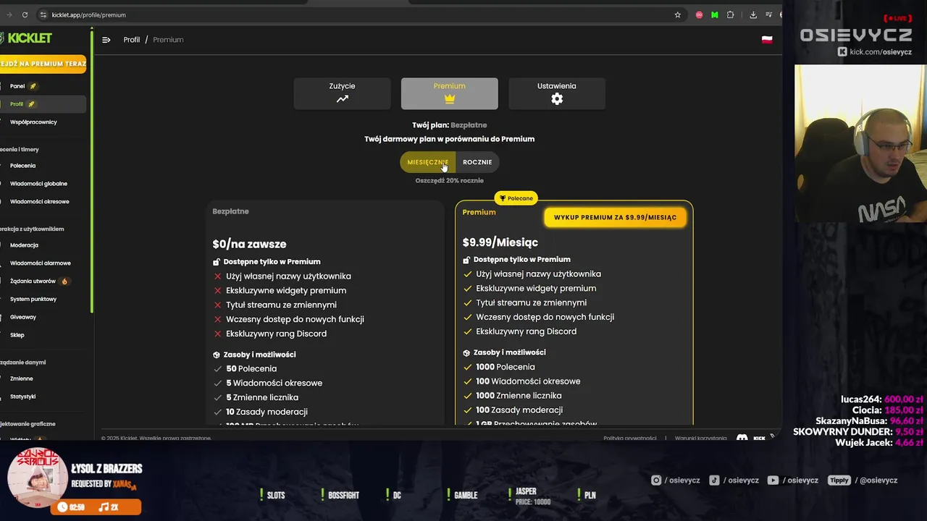
Task: Open the Zużycie tab
Action: (x=343, y=94)
